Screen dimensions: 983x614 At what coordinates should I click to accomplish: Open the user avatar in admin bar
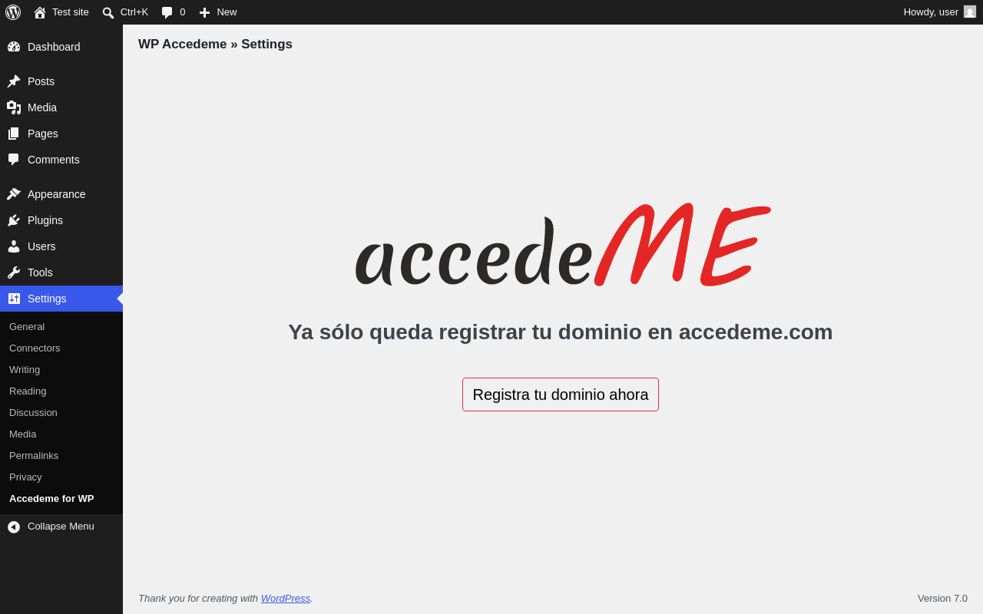[x=970, y=12]
